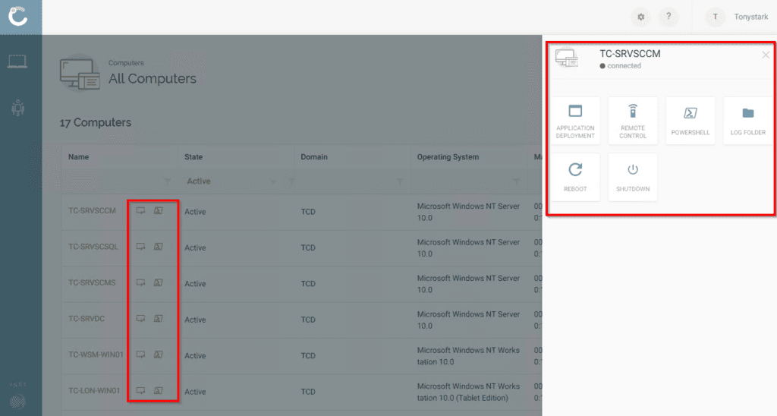Screen dimensions: 777x416
Task: Sort by the Operating System column header
Action: [x=448, y=156]
